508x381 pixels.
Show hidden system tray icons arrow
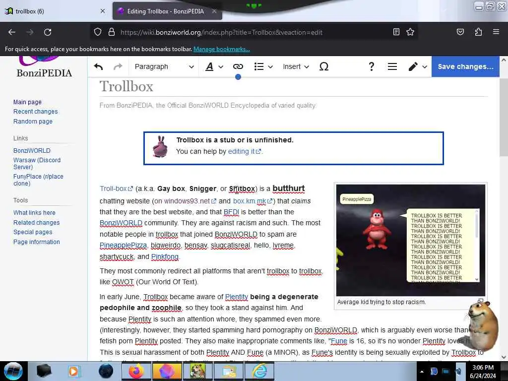click(x=422, y=372)
